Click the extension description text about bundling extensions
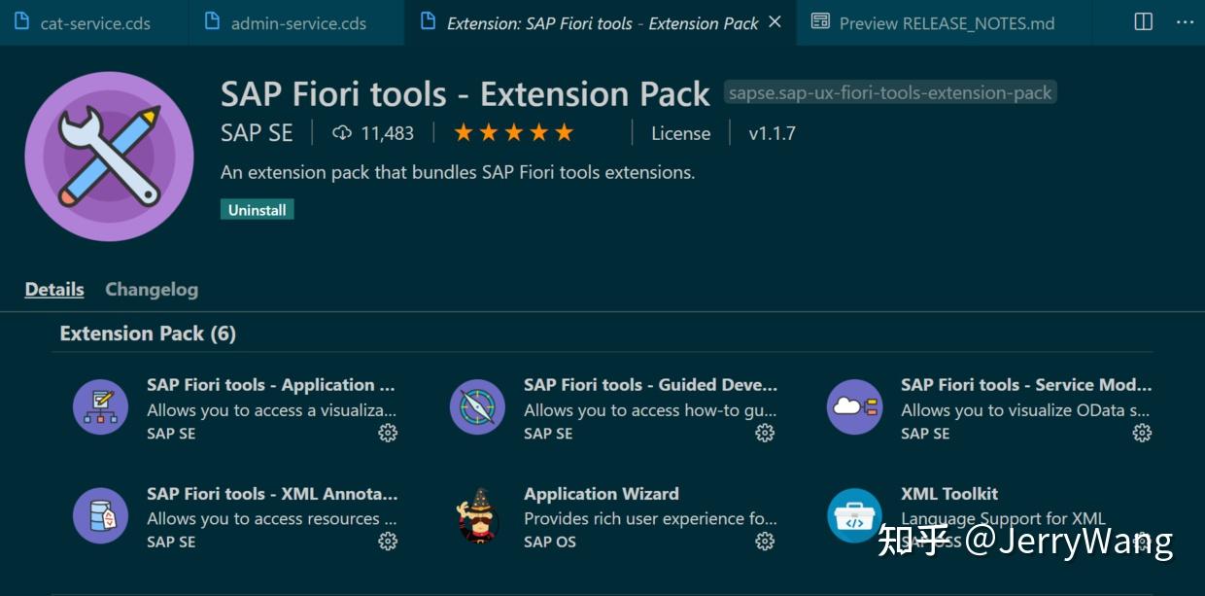This screenshot has width=1205, height=596. point(458,173)
